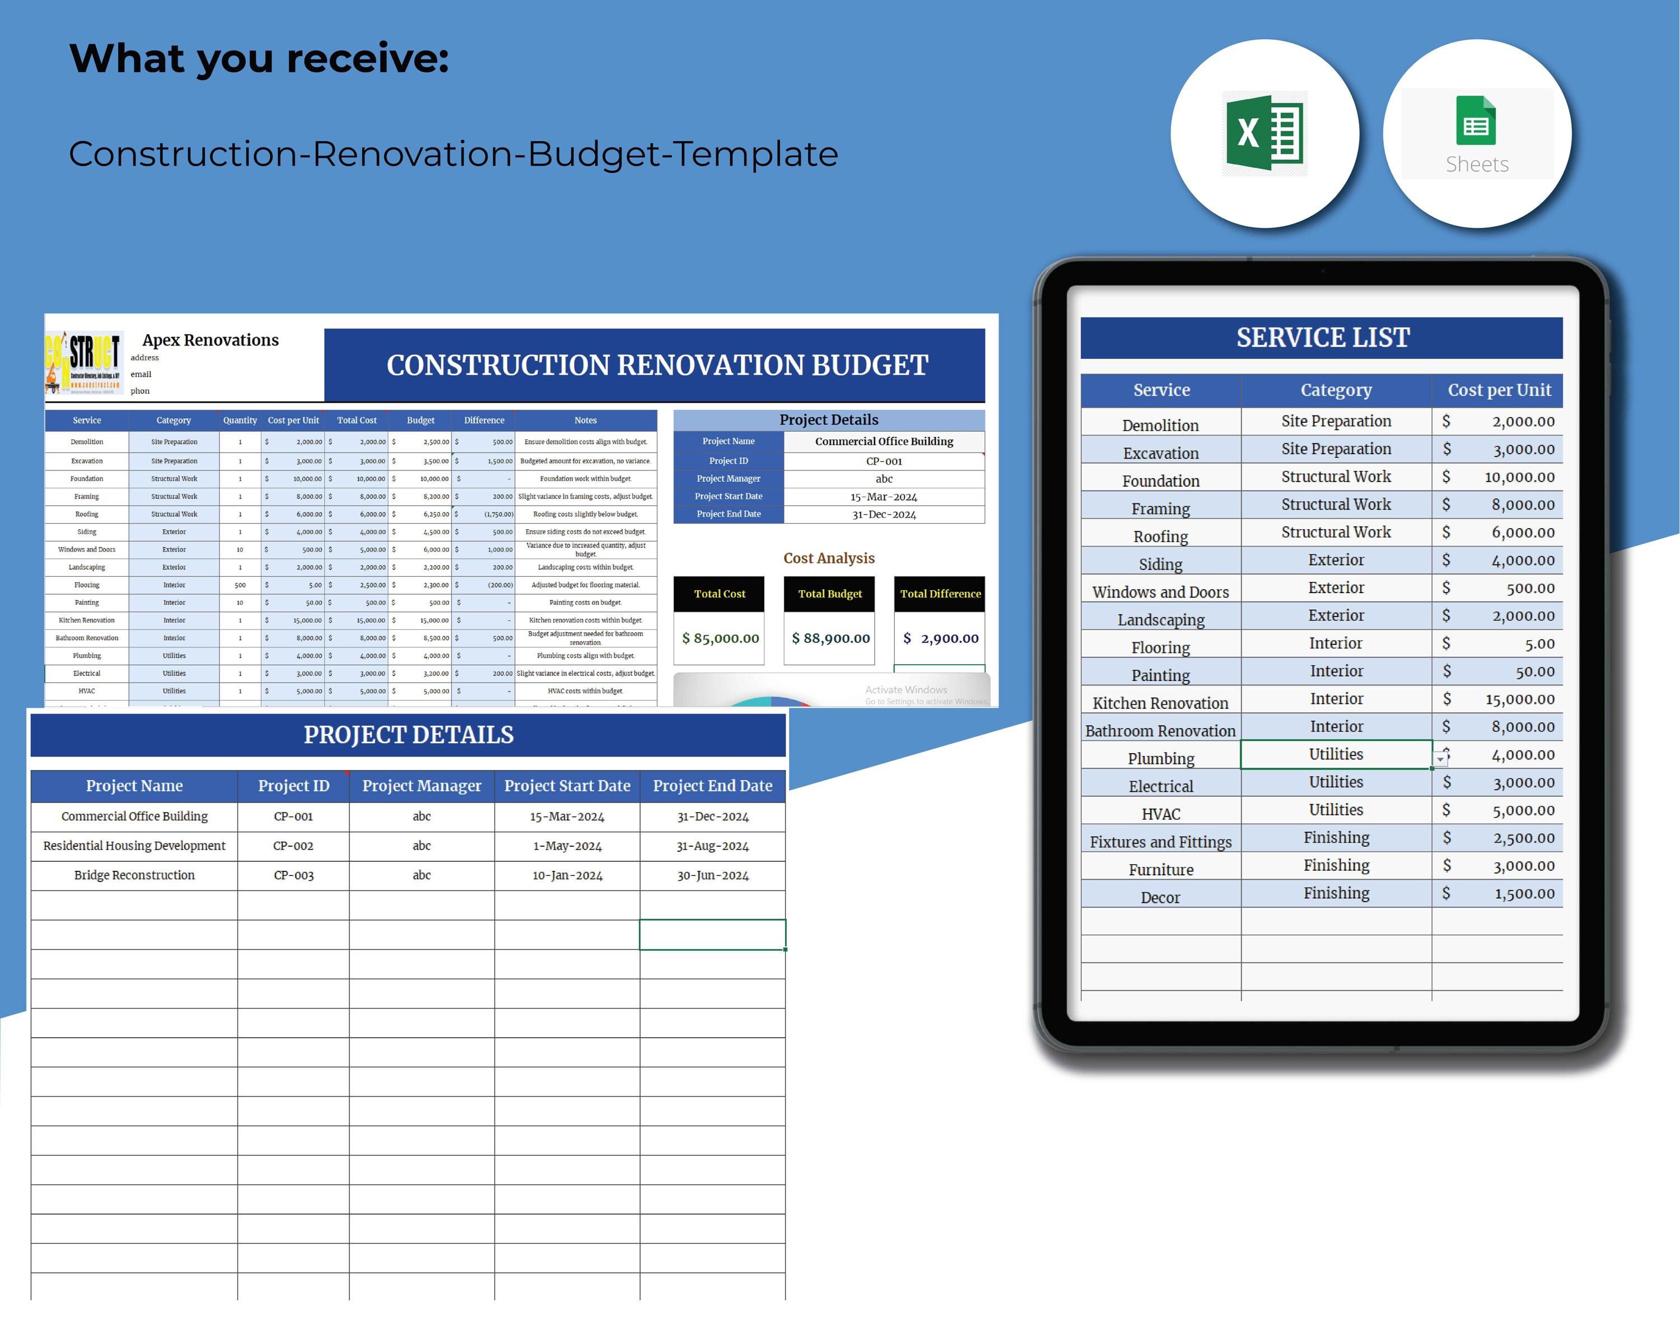Image resolution: width=1680 pixels, height=1344 pixels.
Task: Select the HVAC cost cell of $5,000.00
Action: click(x=1500, y=810)
